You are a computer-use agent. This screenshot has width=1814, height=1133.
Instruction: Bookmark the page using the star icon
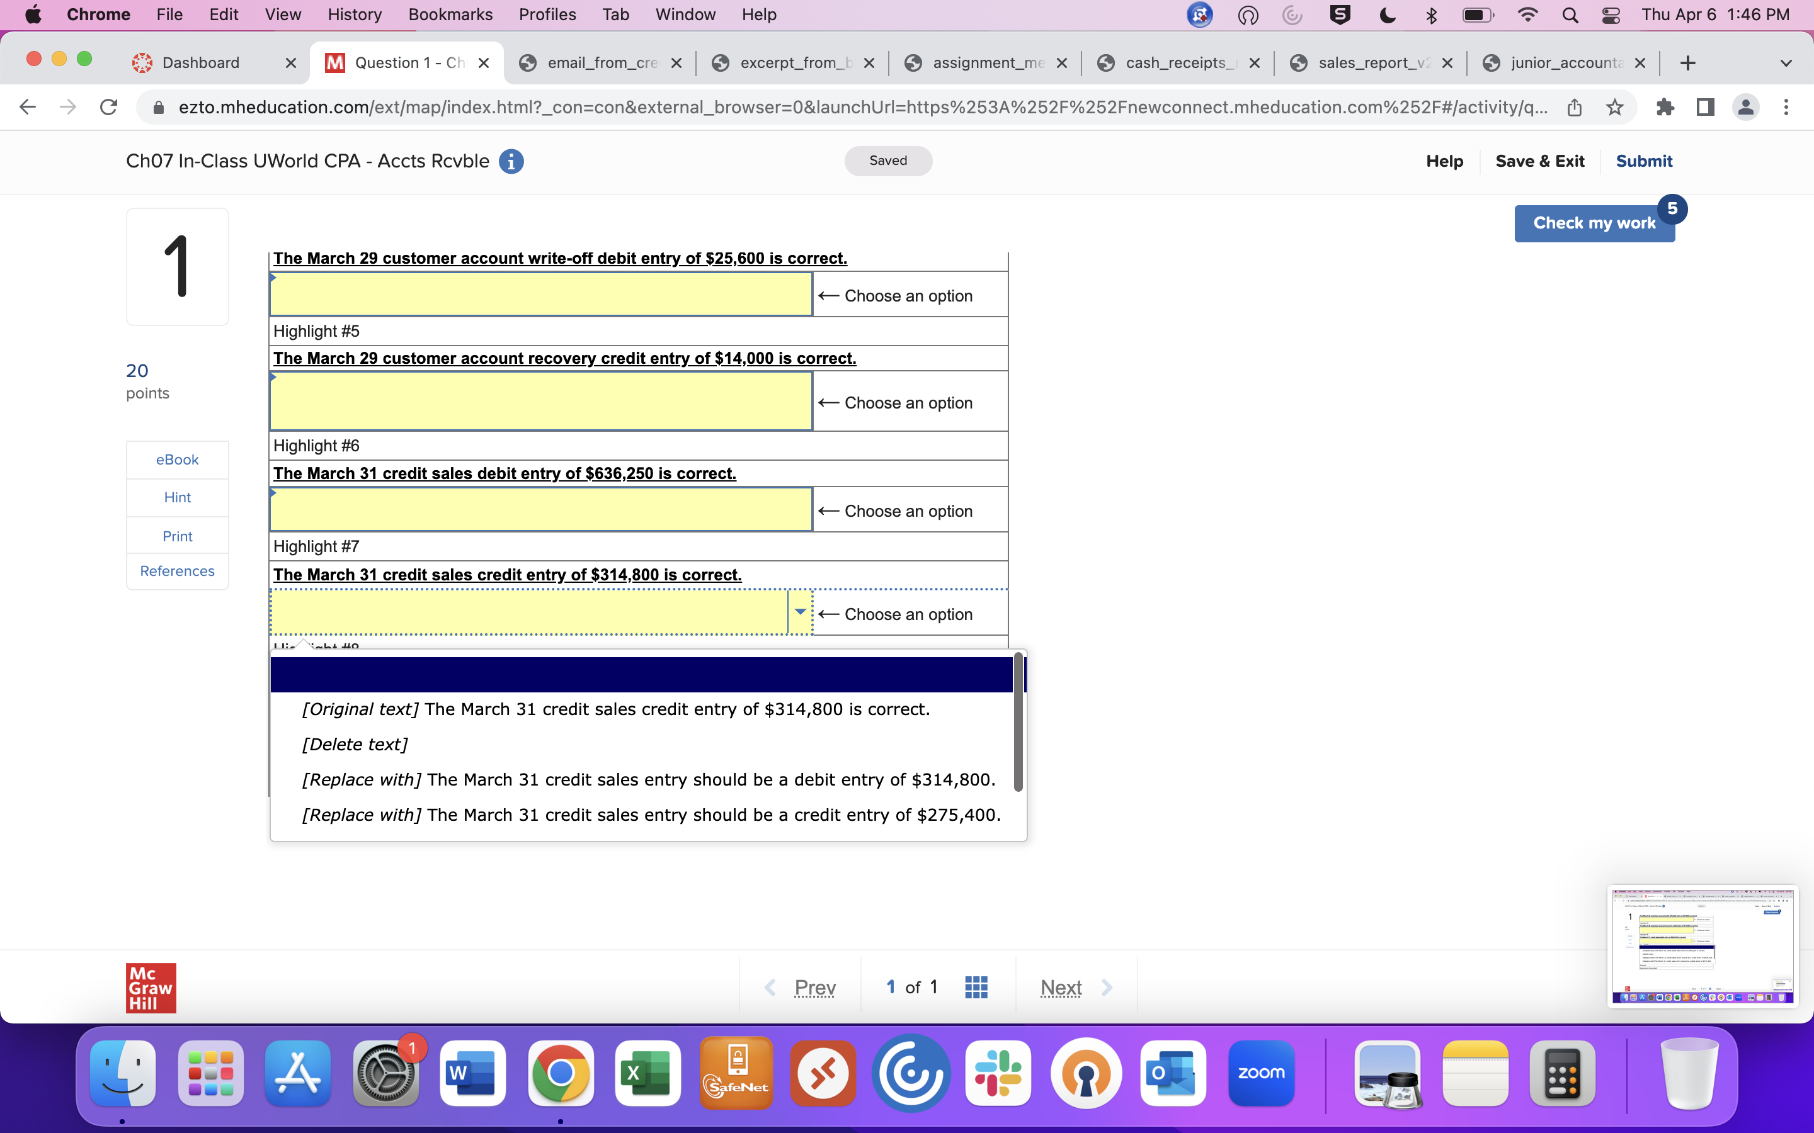click(1614, 107)
